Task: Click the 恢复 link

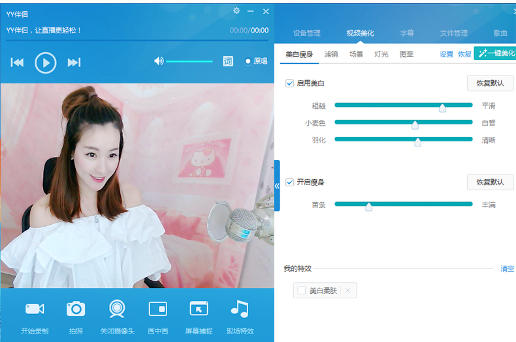Action: click(464, 54)
